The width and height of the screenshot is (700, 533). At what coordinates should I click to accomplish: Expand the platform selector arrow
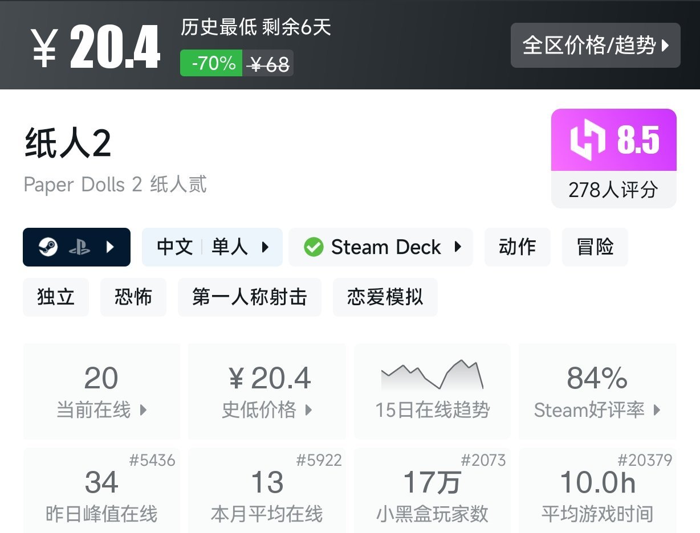111,247
